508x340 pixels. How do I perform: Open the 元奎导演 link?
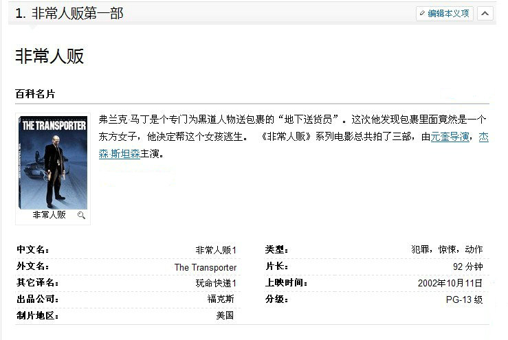pyautogui.click(x=450, y=137)
